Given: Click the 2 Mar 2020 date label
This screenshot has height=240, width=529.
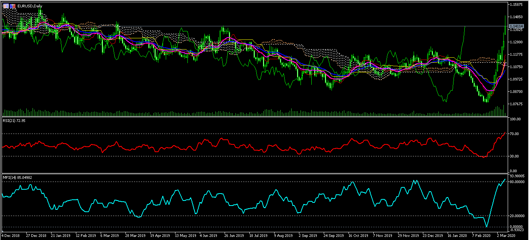Looking at the screenshot, I should point(505,235).
